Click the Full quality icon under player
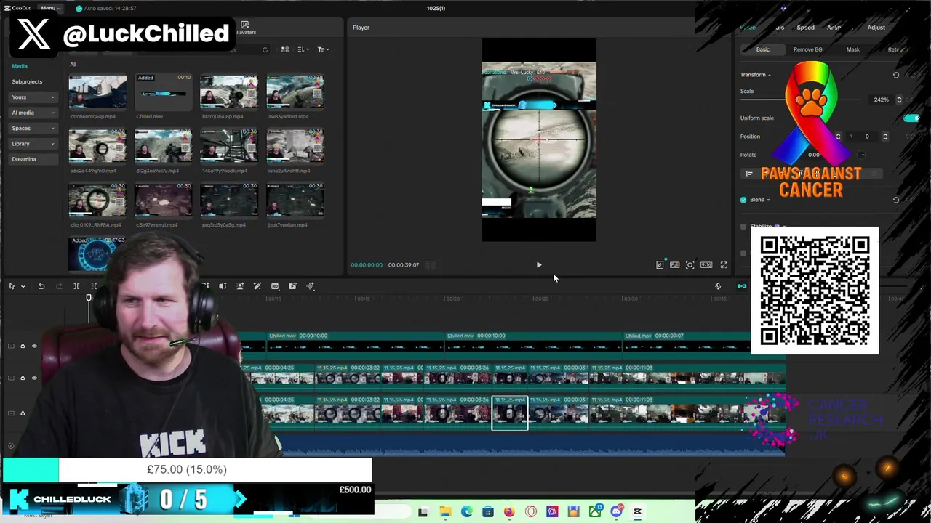Image resolution: width=931 pixels, height=523 pixels. (x=675, y=265)
